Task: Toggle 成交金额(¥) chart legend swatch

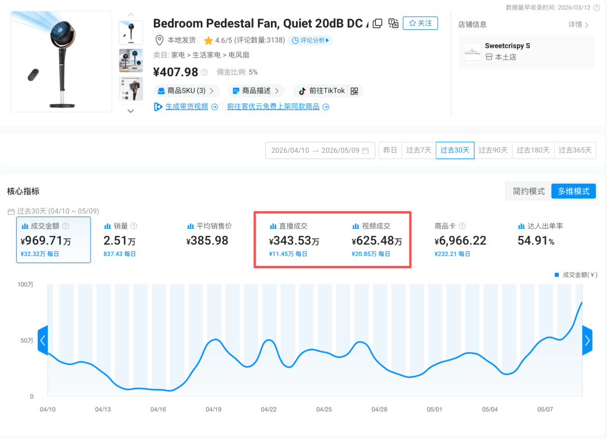Action: pyautogui.click(x=556, y=275)
